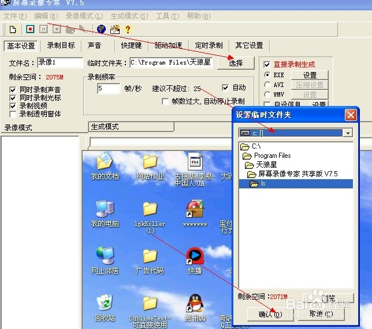Viewport: 372px width, 329px height.
Task: Open the 帮助(H) menu
Action: click(x=199, y=16)
